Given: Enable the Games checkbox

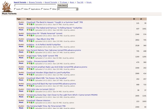Looking at the screenshot, I should point(42,9).
